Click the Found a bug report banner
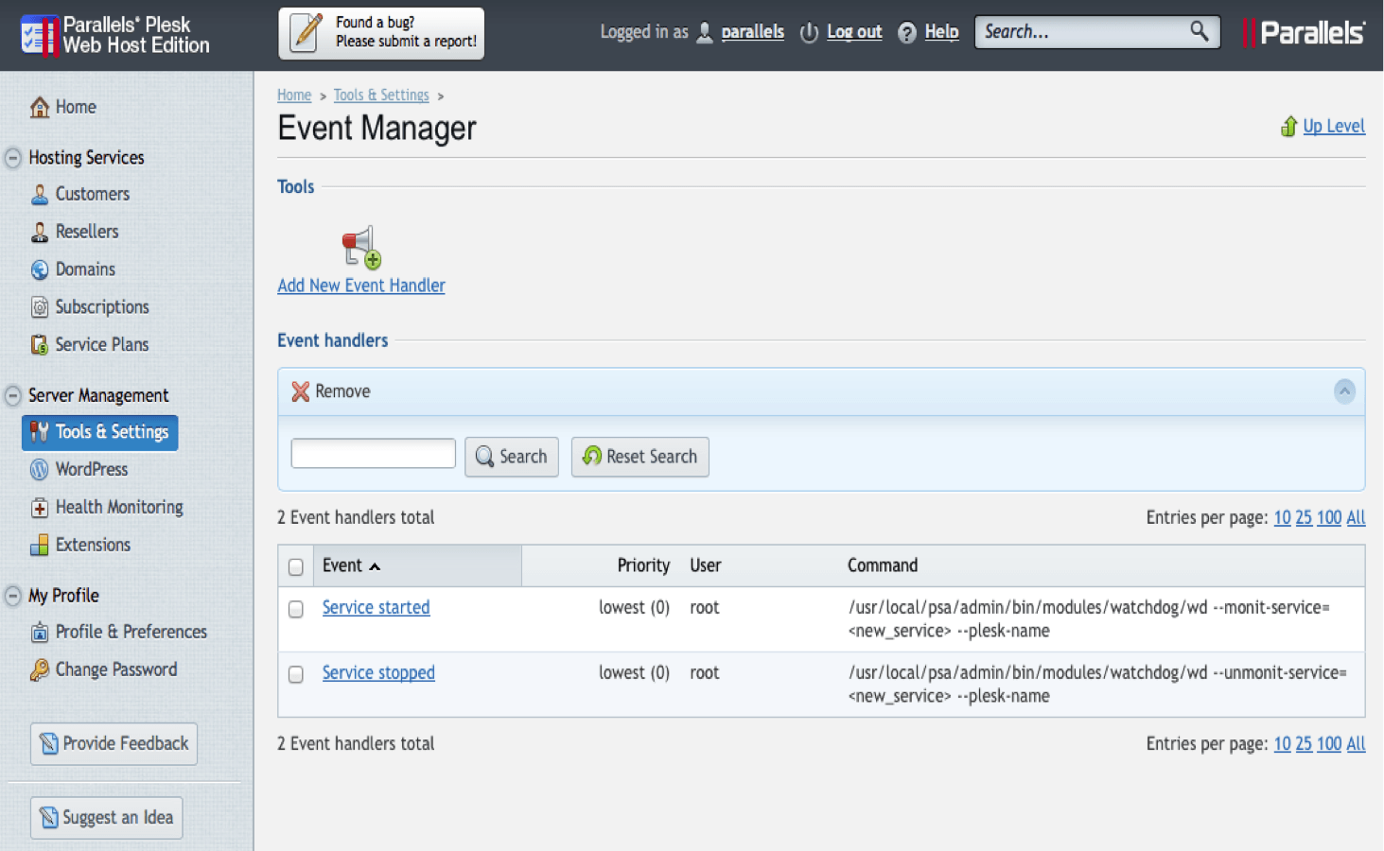 pyautogui.click(x=381, y=33)
